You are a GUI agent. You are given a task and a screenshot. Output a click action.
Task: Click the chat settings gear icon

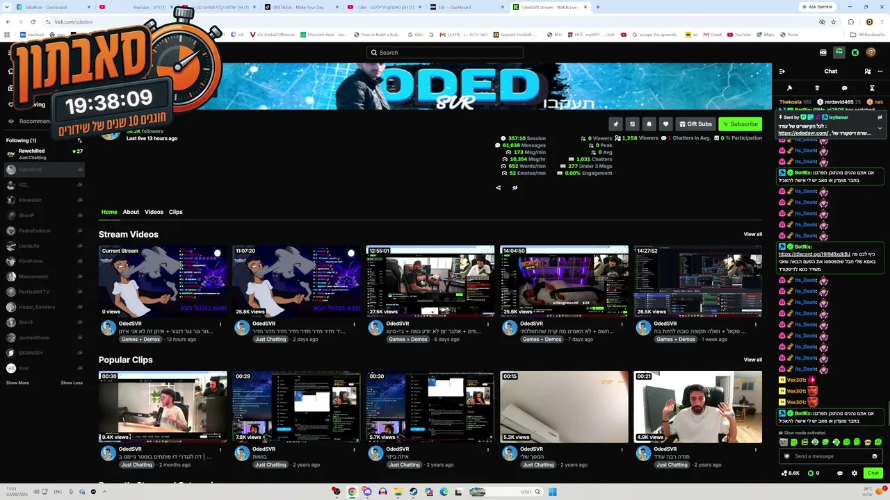855,473
